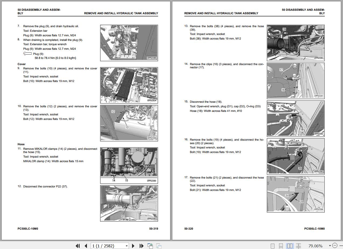Click the 'Hose' section heading
This screenshot has height=249, width=343.
pos(21,144)
